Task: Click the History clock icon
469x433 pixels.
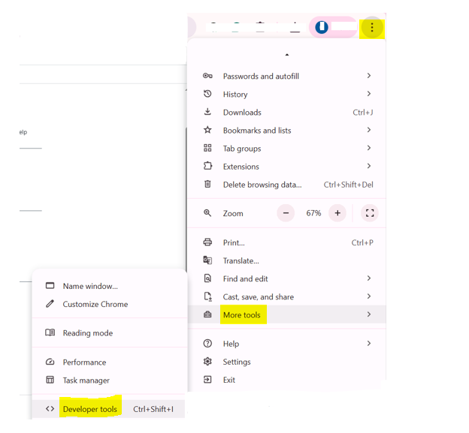Action: tap(207, 94)
